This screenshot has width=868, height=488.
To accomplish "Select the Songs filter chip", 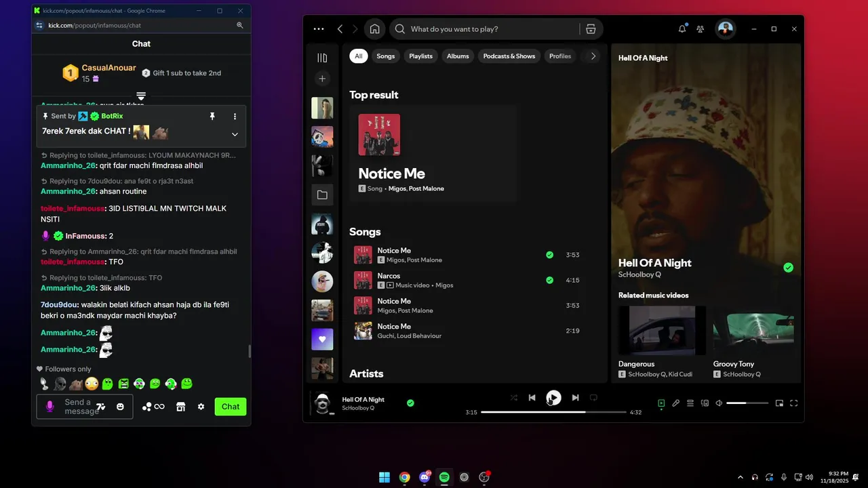I will (x=386, y=56).
